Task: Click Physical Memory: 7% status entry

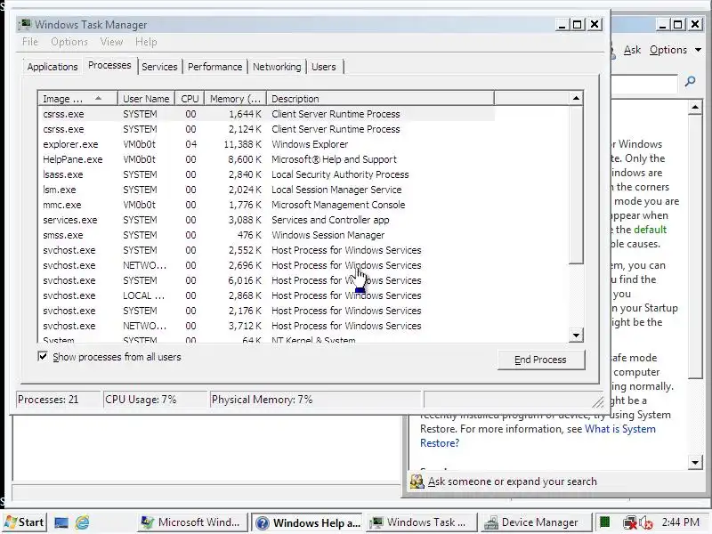Action: (x=316, y=400)
